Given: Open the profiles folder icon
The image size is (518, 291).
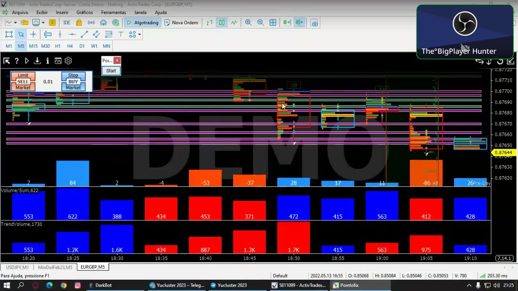Looking at the screenshot, I should (25, 23).
